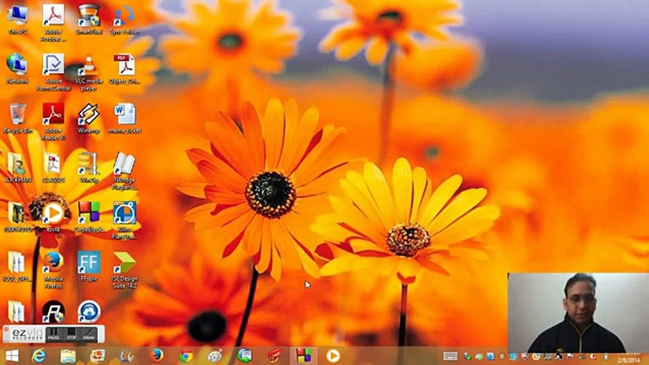Open the Network desktop icon
The image size is (649, 365).
(17, 68)
